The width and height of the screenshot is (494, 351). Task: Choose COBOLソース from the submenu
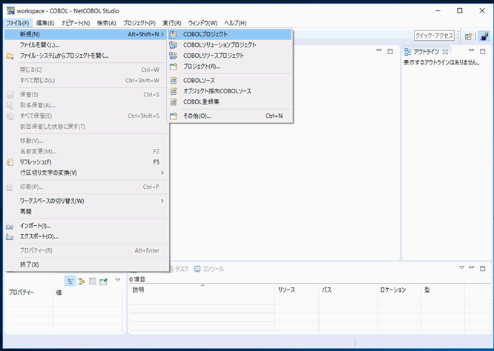pos(230,81)
